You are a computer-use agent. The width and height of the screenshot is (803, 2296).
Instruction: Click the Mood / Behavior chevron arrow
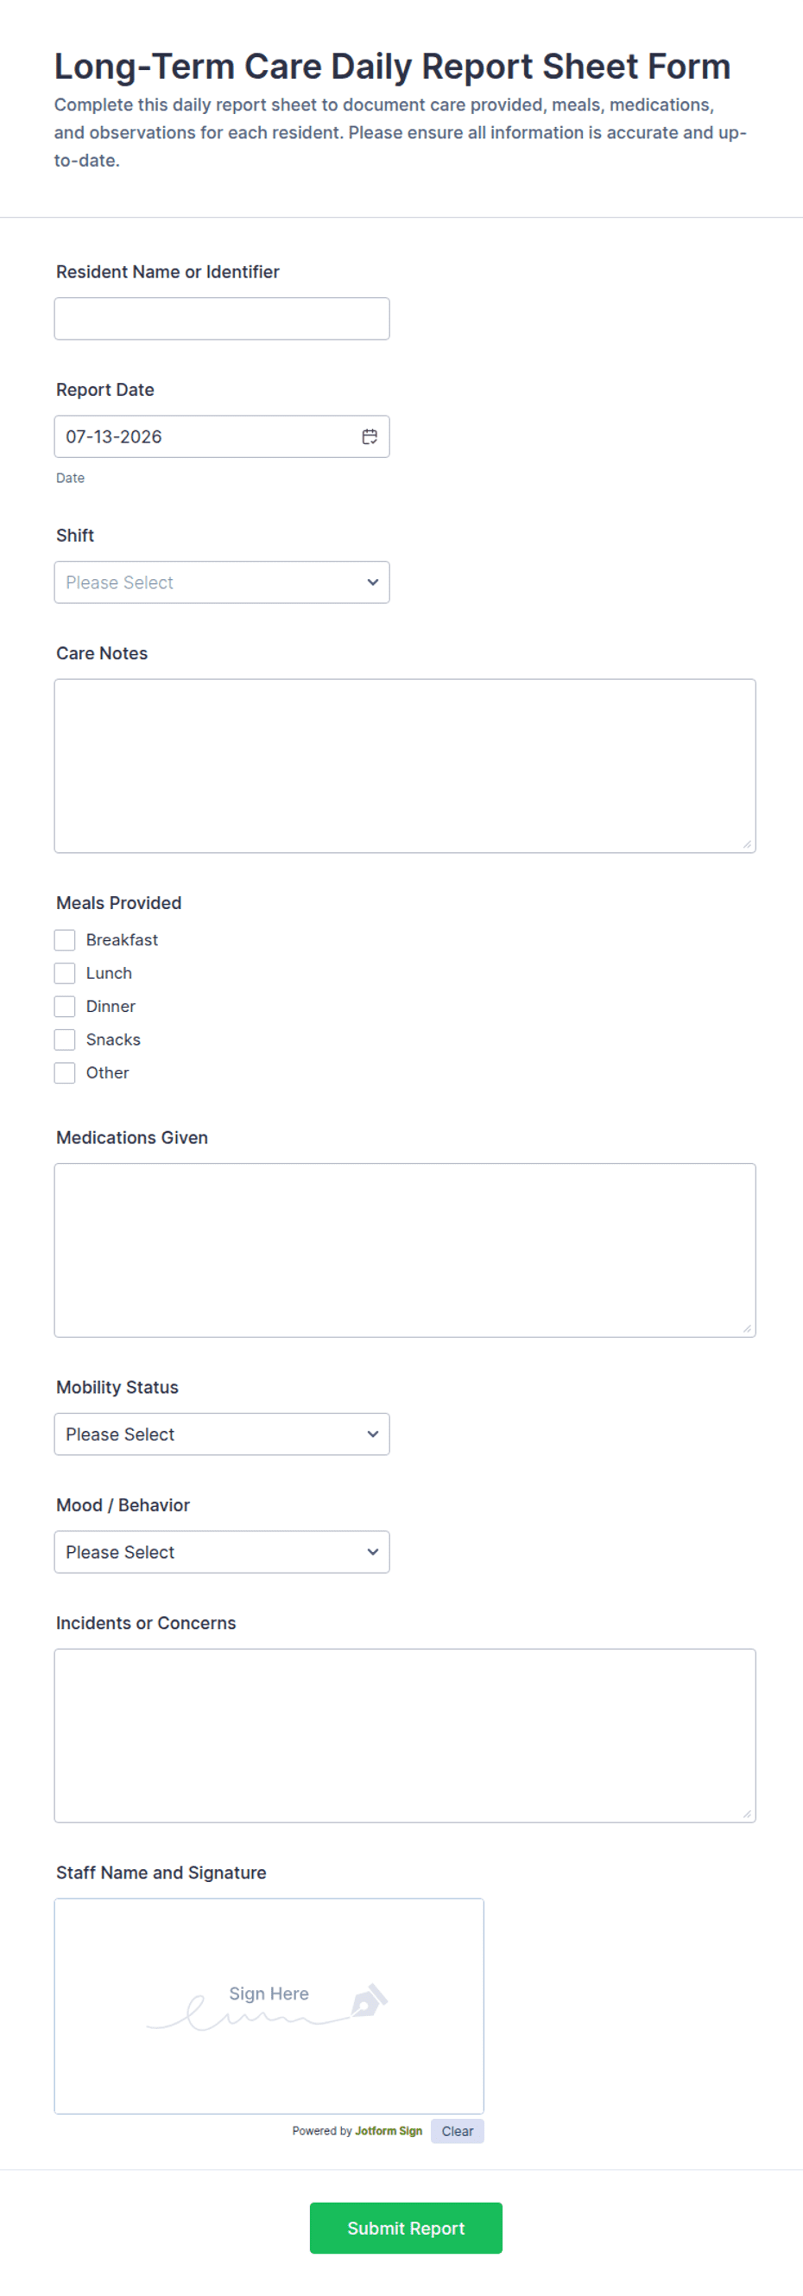coord(373,1552)
